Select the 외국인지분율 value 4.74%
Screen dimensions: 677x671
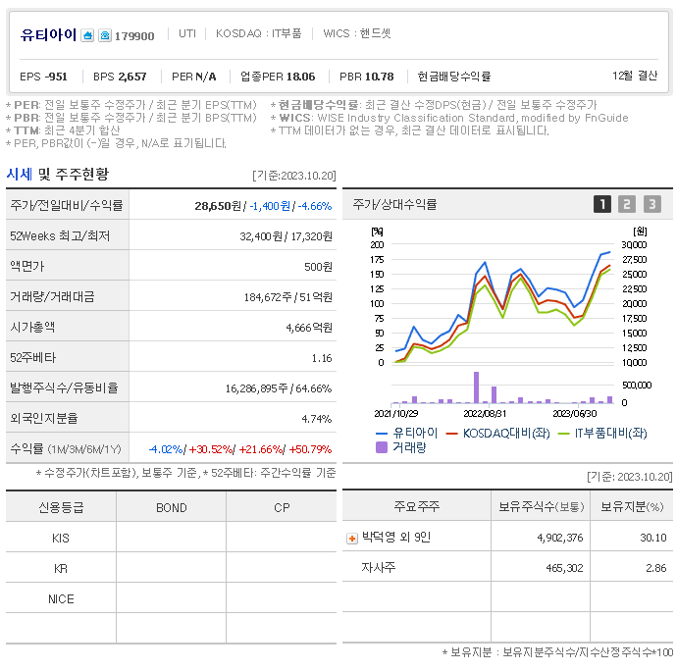[317, 419]
